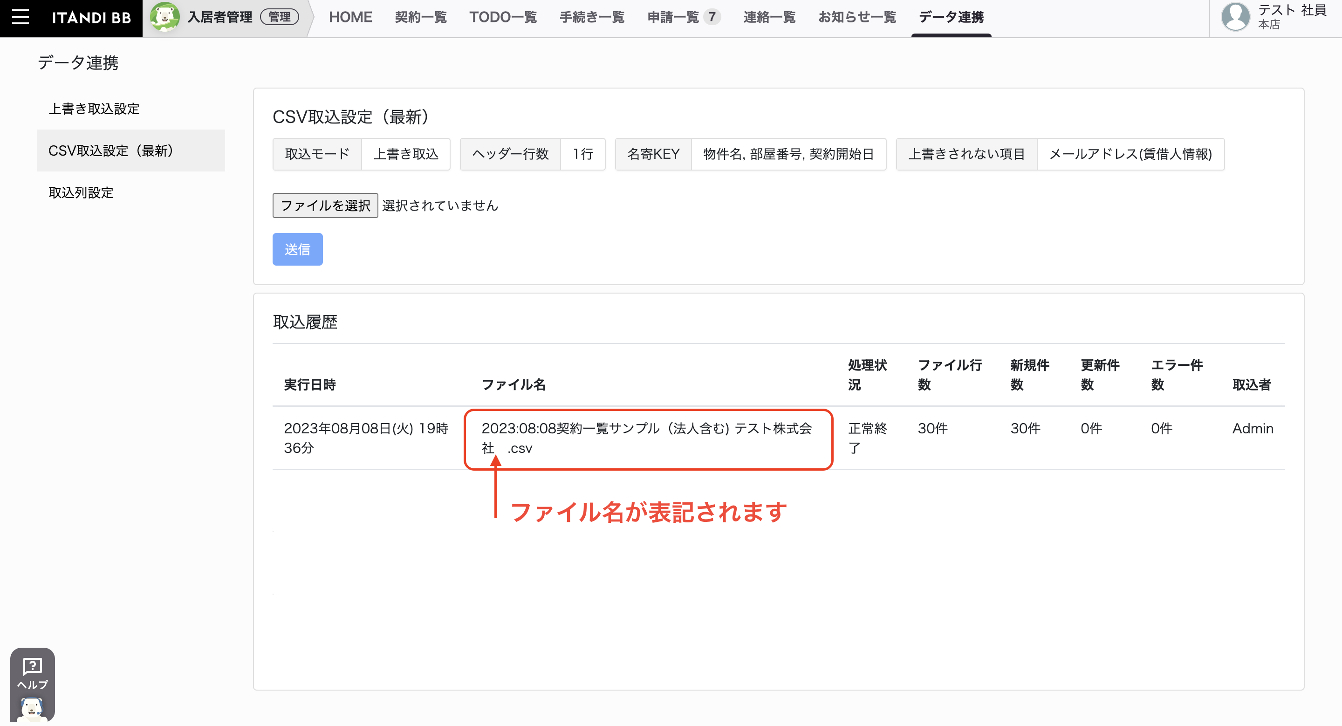This screenshot has width=1342, height=726.
Task: Open 申請一覧 tab
Action: tap(673, 17)
